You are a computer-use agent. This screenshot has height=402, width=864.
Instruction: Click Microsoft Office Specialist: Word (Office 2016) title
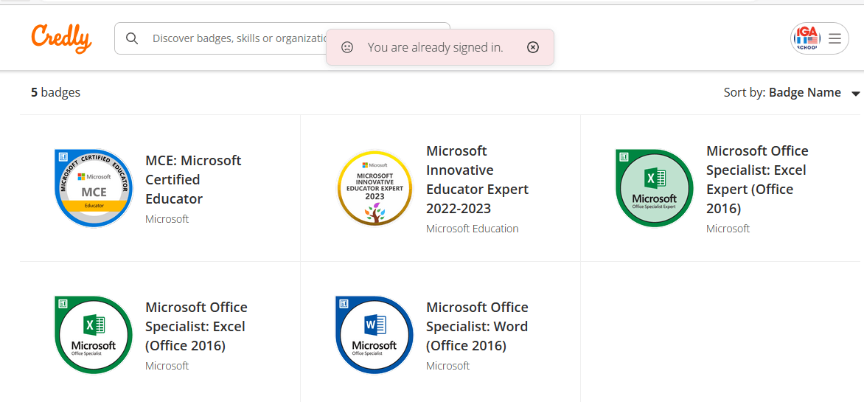coord(477,327)
